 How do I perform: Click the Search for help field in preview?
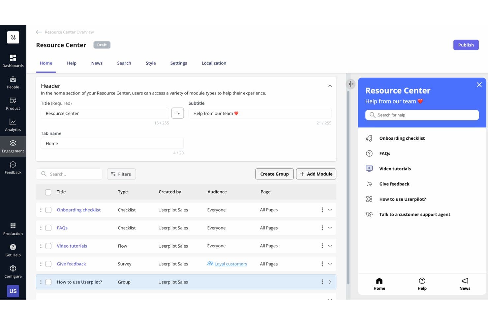[422, 115]
